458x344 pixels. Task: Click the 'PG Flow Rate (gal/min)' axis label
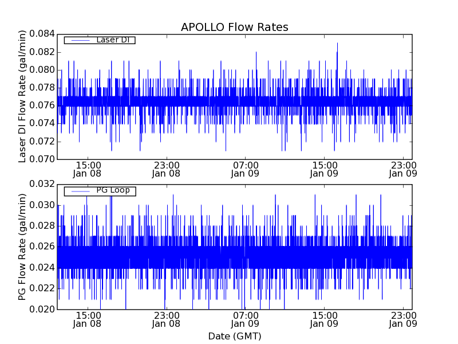tap(22, 247)
